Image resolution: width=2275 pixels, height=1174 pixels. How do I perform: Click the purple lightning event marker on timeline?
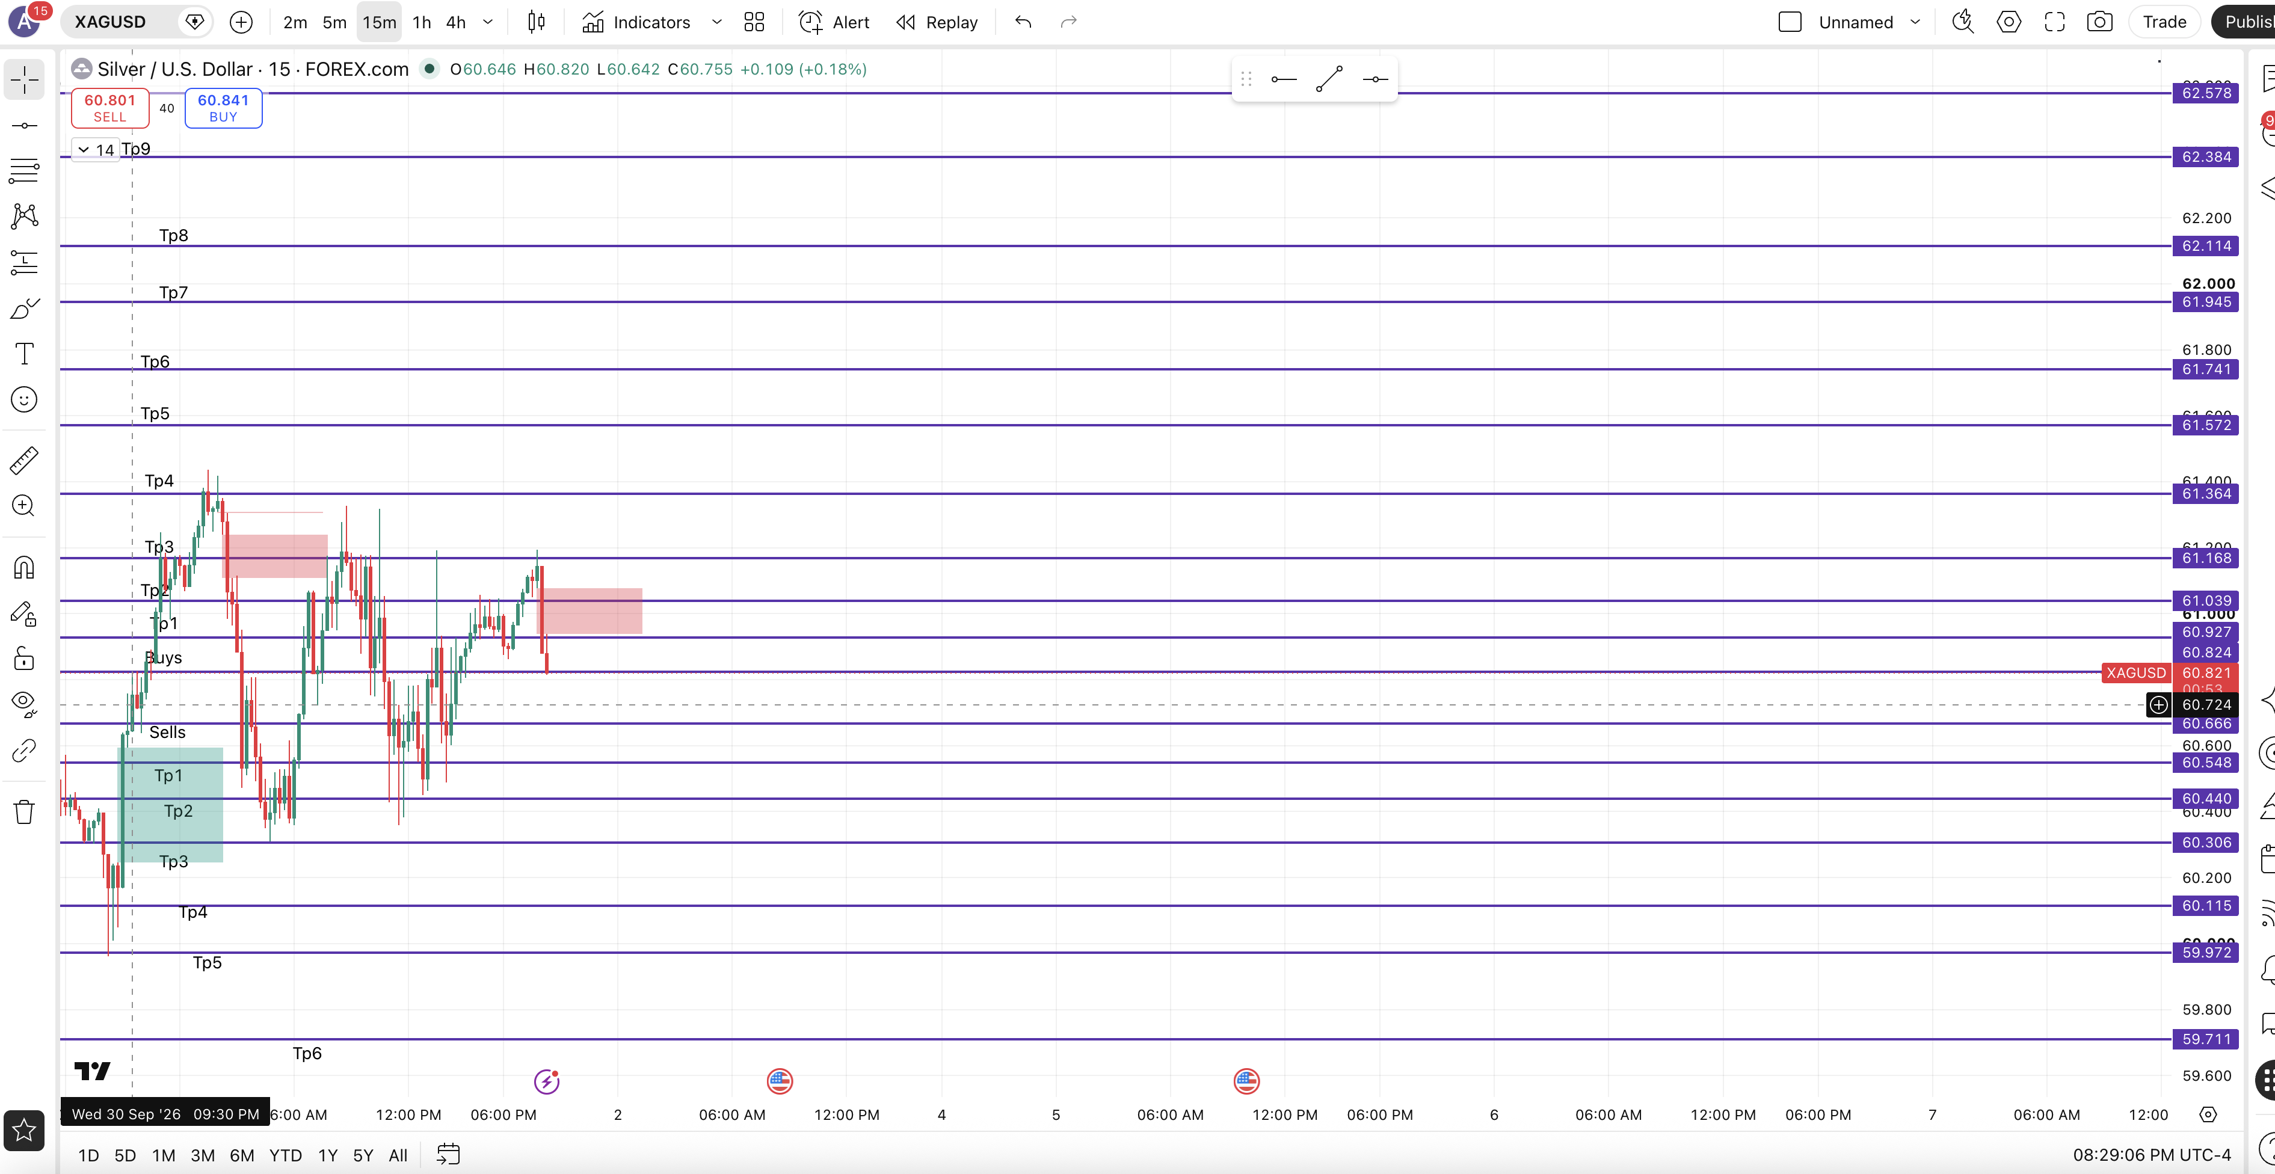(547, 1081)
